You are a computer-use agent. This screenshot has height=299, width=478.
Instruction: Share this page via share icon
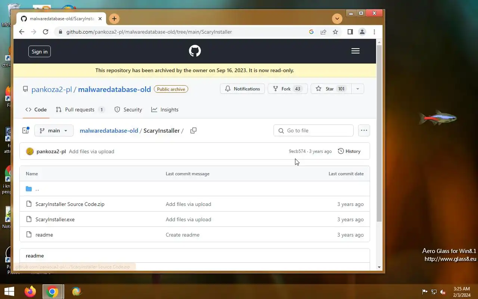[323, 32]
